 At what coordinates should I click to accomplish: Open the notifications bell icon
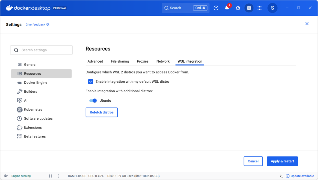tap(227, 8)
